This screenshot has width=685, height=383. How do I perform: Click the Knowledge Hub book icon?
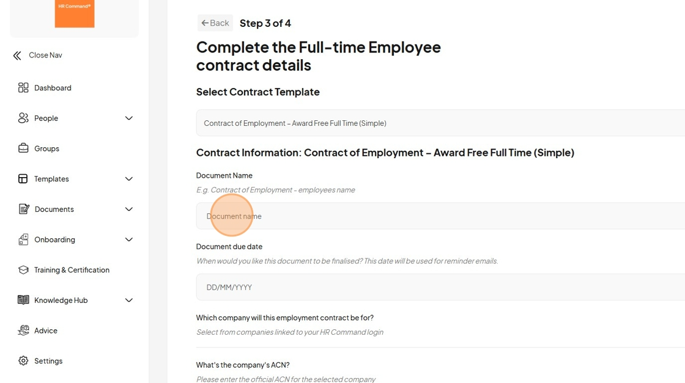[x=23, y=300]
